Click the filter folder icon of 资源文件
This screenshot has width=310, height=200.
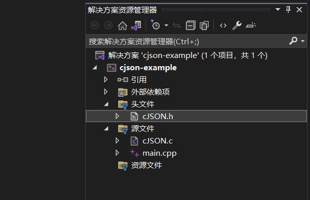tap(123, 166)
